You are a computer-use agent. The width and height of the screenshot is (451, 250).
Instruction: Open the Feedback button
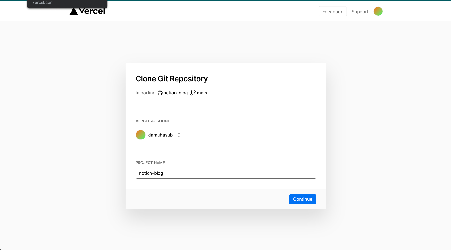point(332,12)
